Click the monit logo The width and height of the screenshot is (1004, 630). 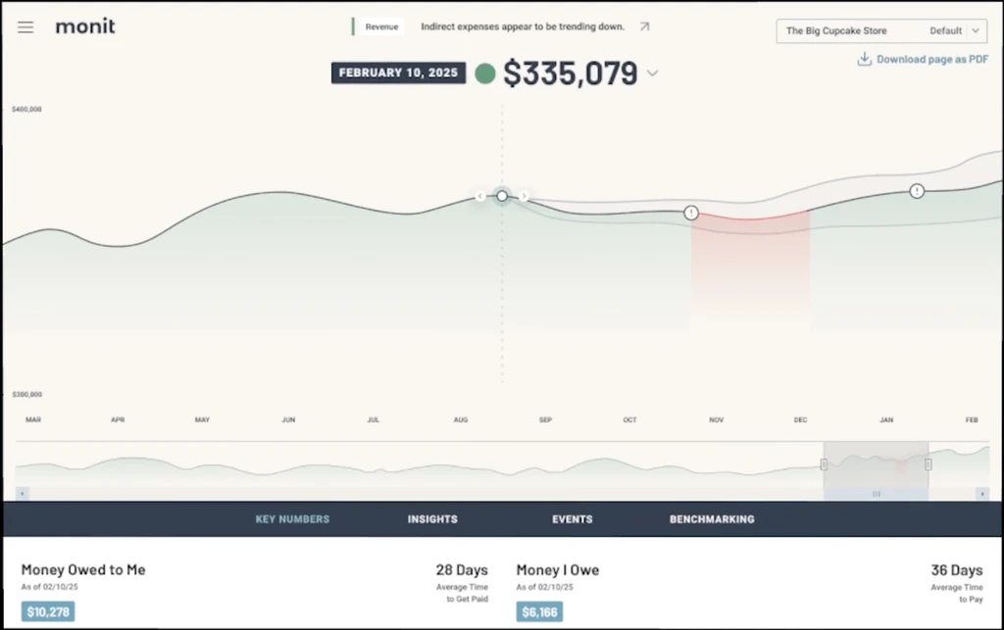85,26
